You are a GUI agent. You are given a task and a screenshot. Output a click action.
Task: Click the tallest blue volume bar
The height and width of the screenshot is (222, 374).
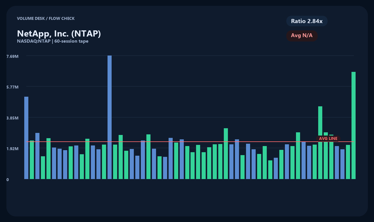[110, 117]
